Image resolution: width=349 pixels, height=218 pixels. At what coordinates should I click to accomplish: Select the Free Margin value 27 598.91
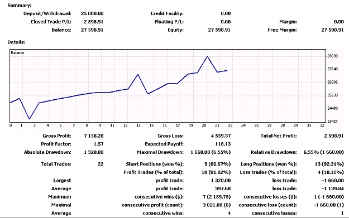[333, 30]
